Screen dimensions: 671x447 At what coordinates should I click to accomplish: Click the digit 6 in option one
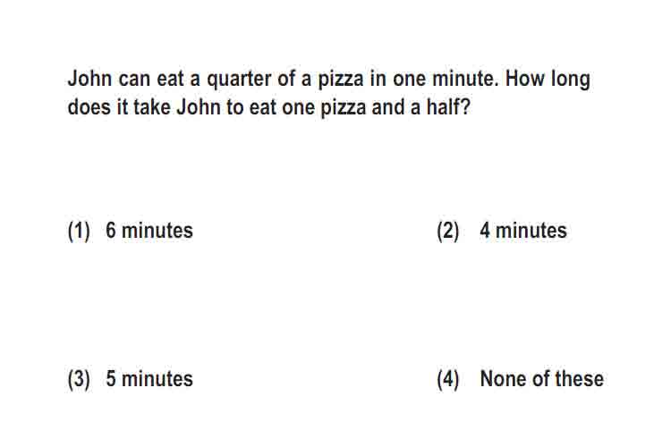110,231
